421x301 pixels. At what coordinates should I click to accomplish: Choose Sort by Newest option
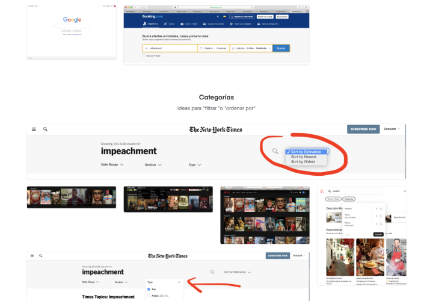click(306, 157)
